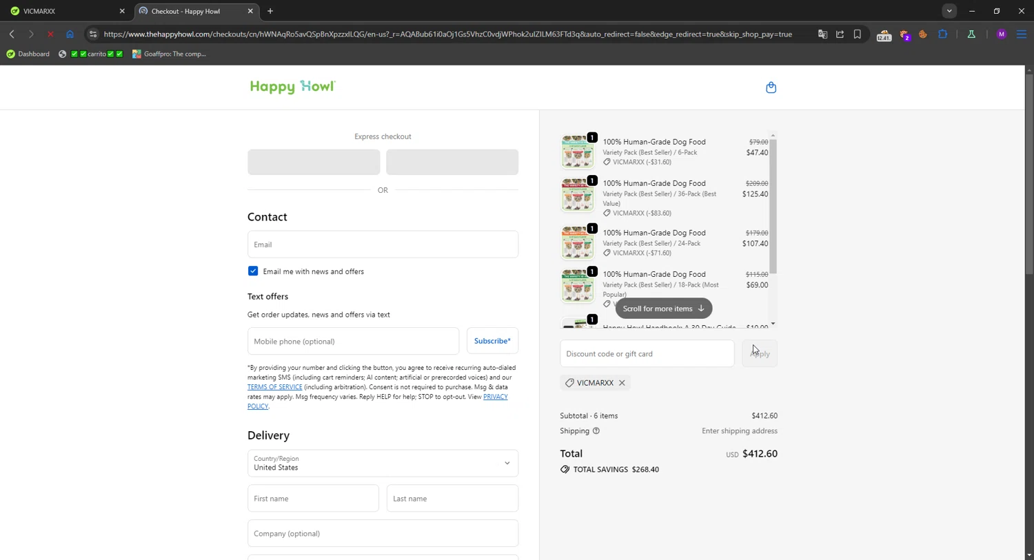Click the browser address bar URL
1034x560 pixels.
click(448, 34)
